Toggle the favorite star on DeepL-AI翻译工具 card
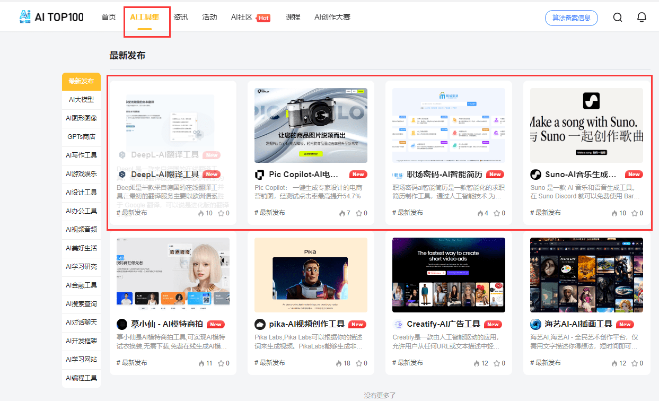This screenshot has height=401, width=659. coord(221,213)
